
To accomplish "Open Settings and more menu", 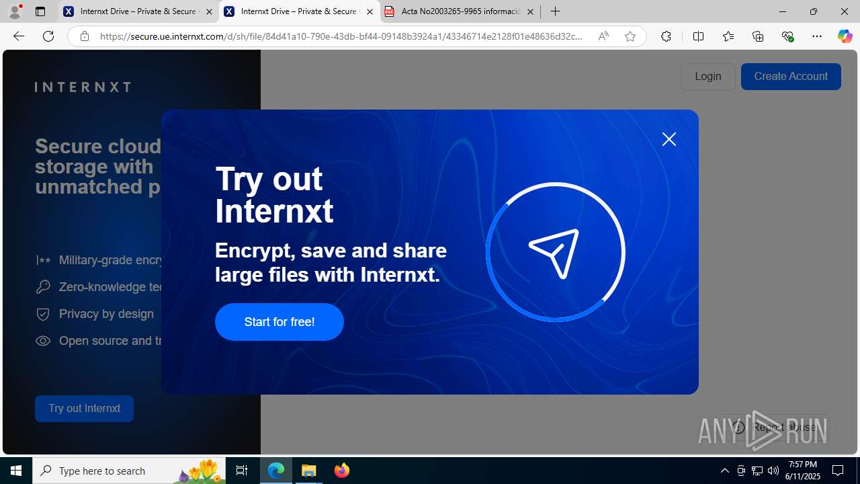I will pyautogui.click(x=817, y=36).
